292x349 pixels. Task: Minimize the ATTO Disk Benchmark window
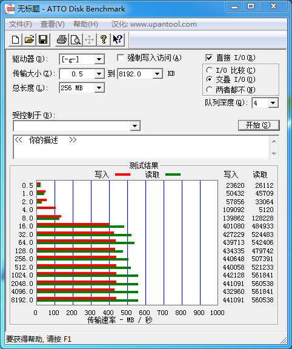pos(234,7)
